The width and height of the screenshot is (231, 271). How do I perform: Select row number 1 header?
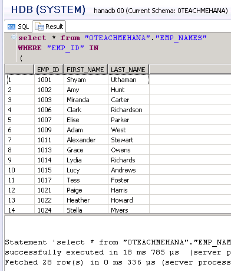coord(19,80)
